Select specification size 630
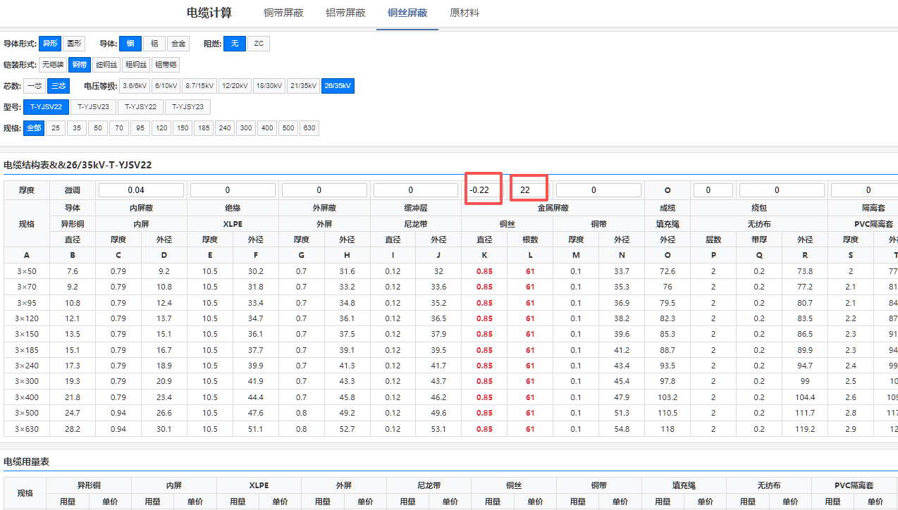 [x=309, y=128]
